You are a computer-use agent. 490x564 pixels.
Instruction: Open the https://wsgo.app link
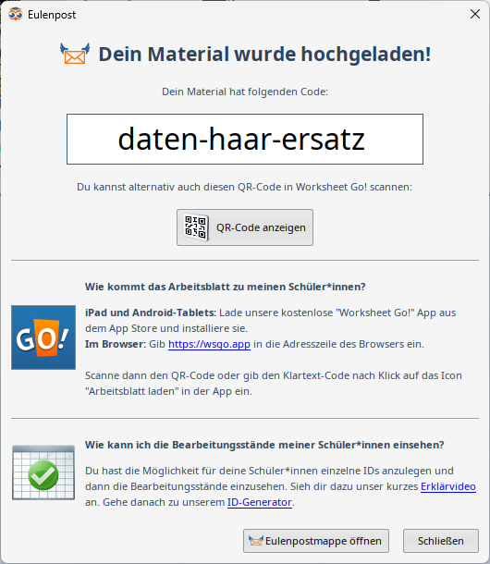[x=209, y=344]
